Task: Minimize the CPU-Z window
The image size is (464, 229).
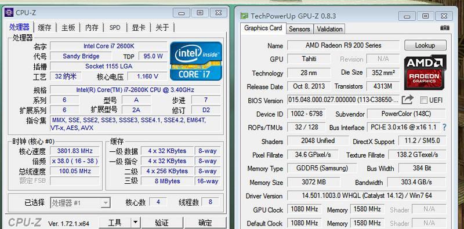Action: 182,13
